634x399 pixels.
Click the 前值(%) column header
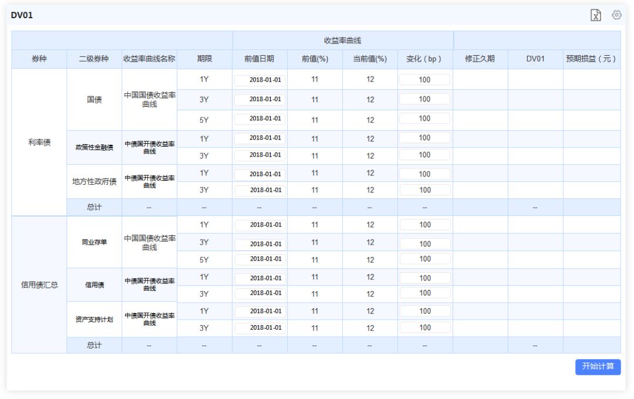tap(315, 59)
